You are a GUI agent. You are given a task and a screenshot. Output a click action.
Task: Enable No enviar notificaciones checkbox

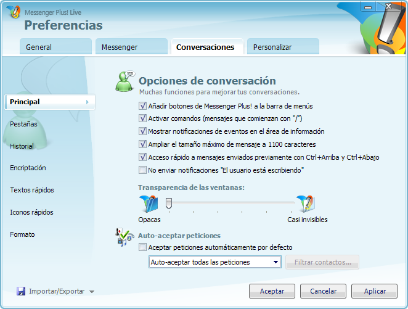143,170
